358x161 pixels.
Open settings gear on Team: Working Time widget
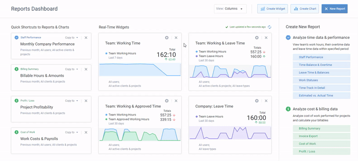[x=166, y=38]
